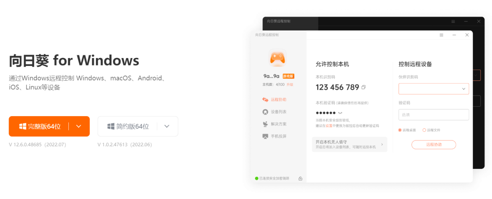Open the hamburger menu in dark back window
492x199 pixels.
[453, 21]
